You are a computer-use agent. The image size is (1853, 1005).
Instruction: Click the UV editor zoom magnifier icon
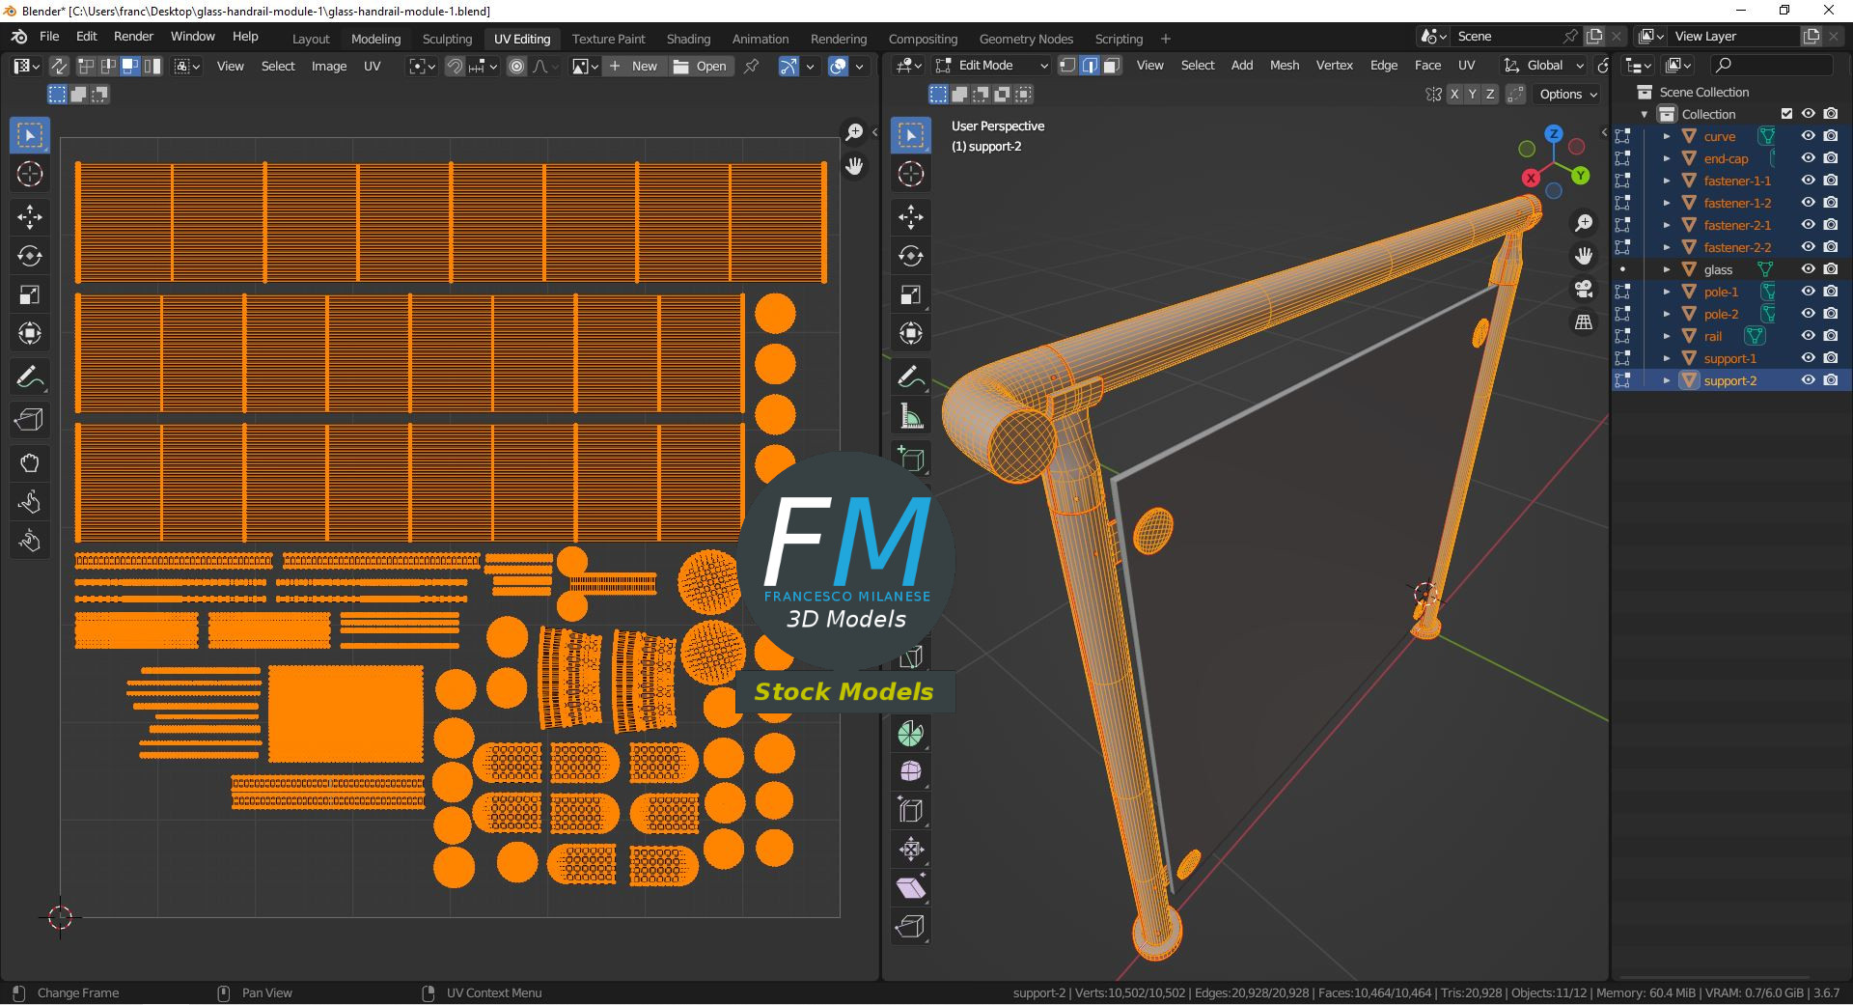[854, 132]
